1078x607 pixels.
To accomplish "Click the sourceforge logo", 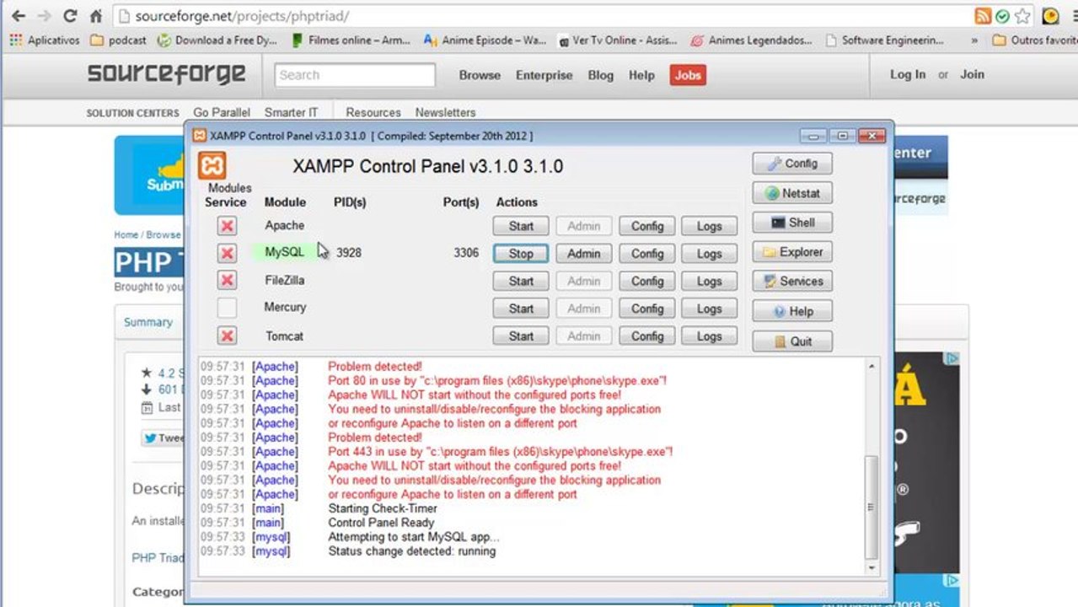I will [x=166, y=74].
